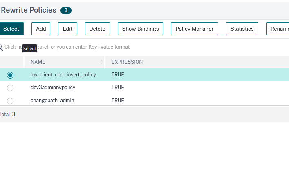The height and width of the screenshot is (182, 289).
Task: Sort by NAME using sort arrows icon
Action: point(101,62)
